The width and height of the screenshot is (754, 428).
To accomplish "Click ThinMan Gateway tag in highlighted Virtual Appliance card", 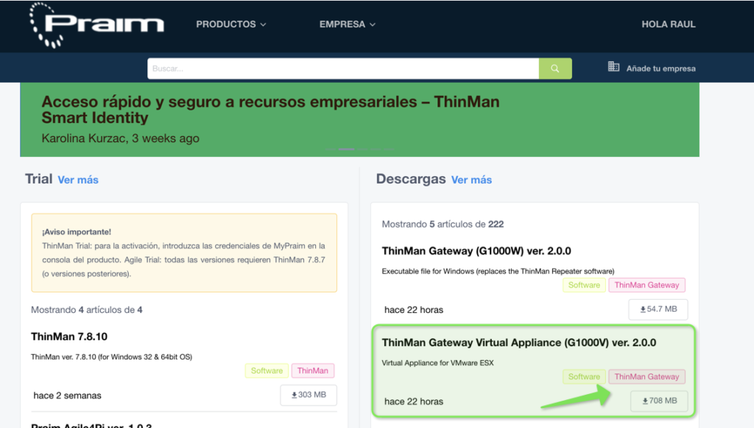I will point(646,376).
